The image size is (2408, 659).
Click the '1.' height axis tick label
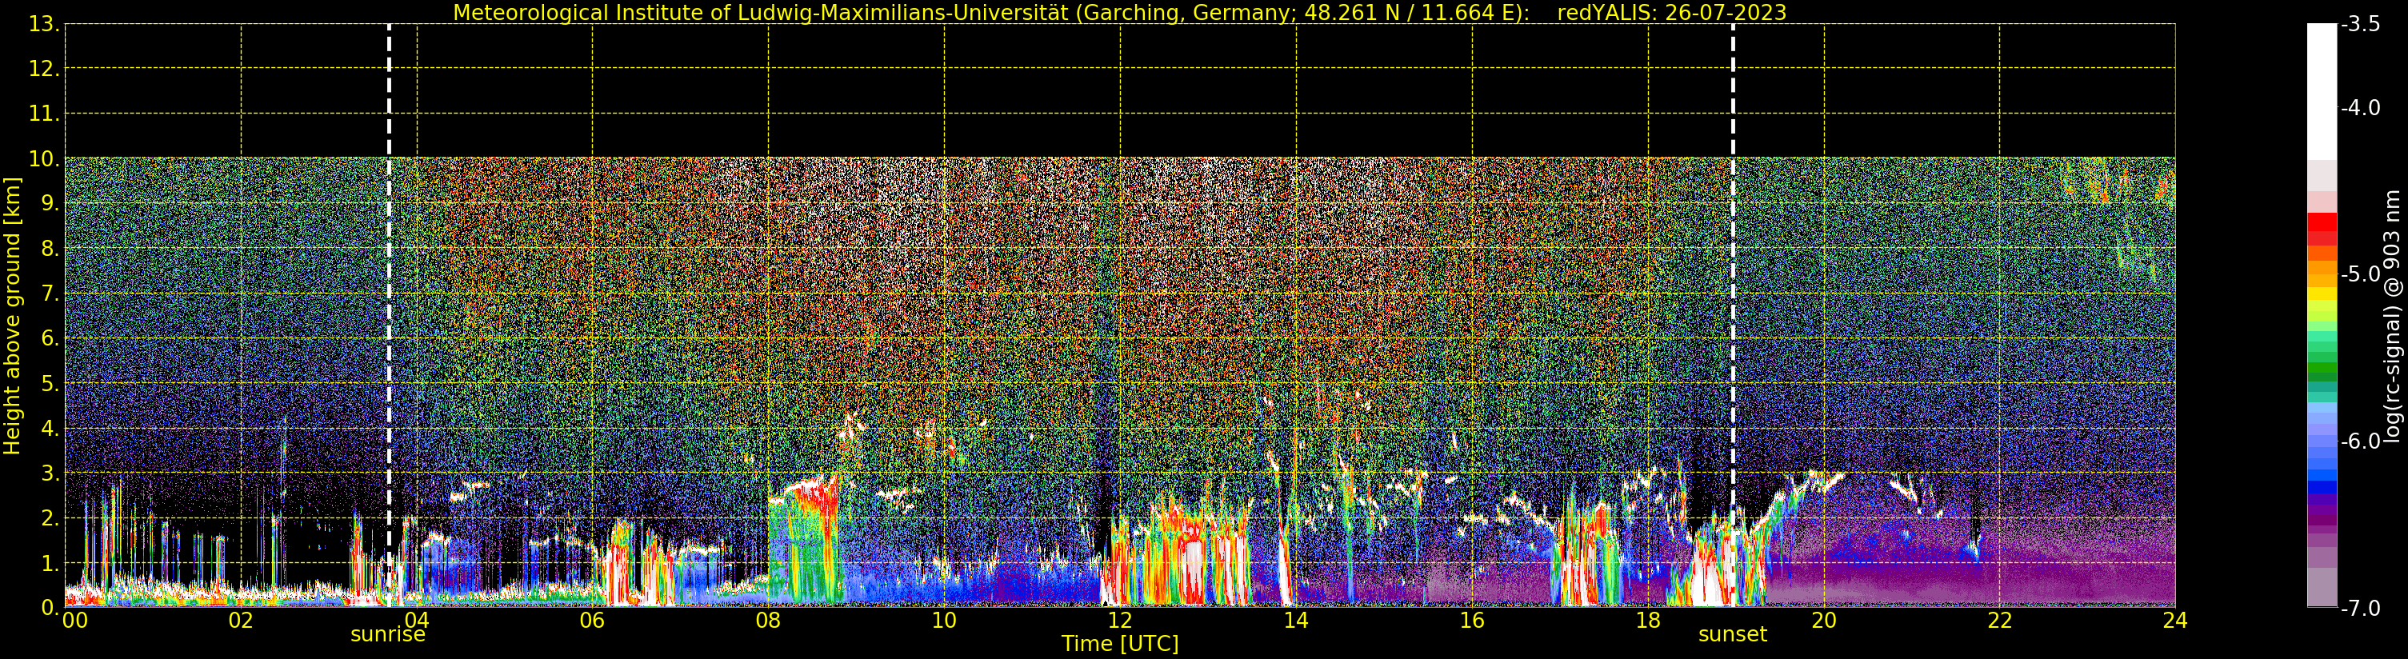pos(50,563)
